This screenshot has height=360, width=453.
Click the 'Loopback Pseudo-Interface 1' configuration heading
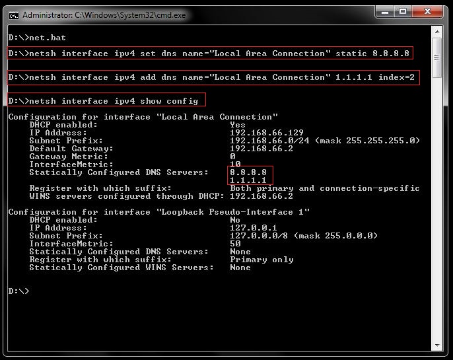tap(159, 212)
